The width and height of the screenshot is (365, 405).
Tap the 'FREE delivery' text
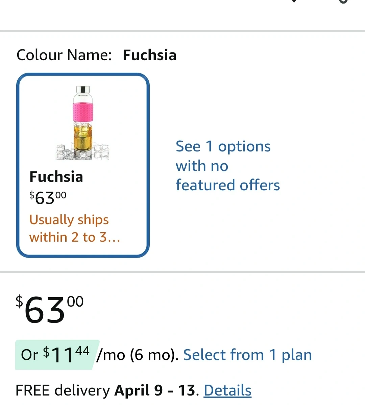pyautogui.click(x=63, y=390)
